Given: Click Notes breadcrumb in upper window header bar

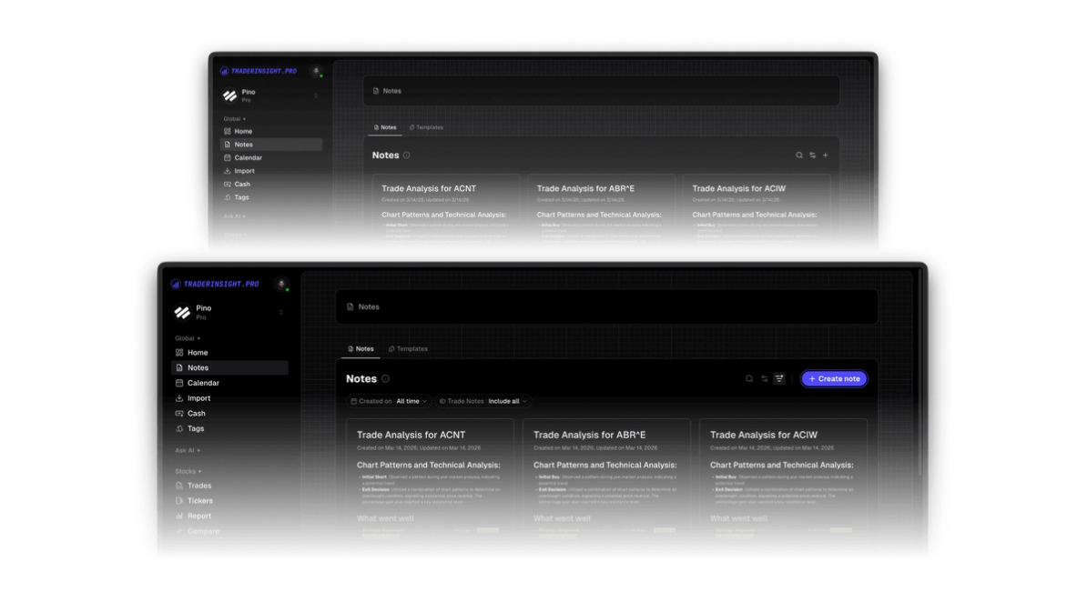Looking at the screenshot, I should 387,91.
